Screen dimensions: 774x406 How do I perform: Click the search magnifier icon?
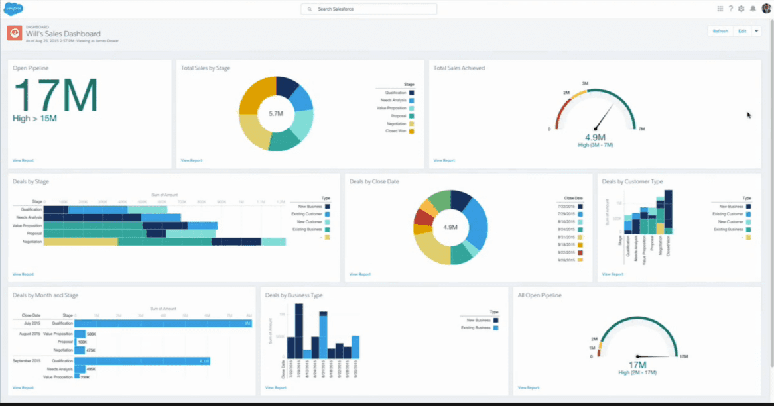coord(310,9)
